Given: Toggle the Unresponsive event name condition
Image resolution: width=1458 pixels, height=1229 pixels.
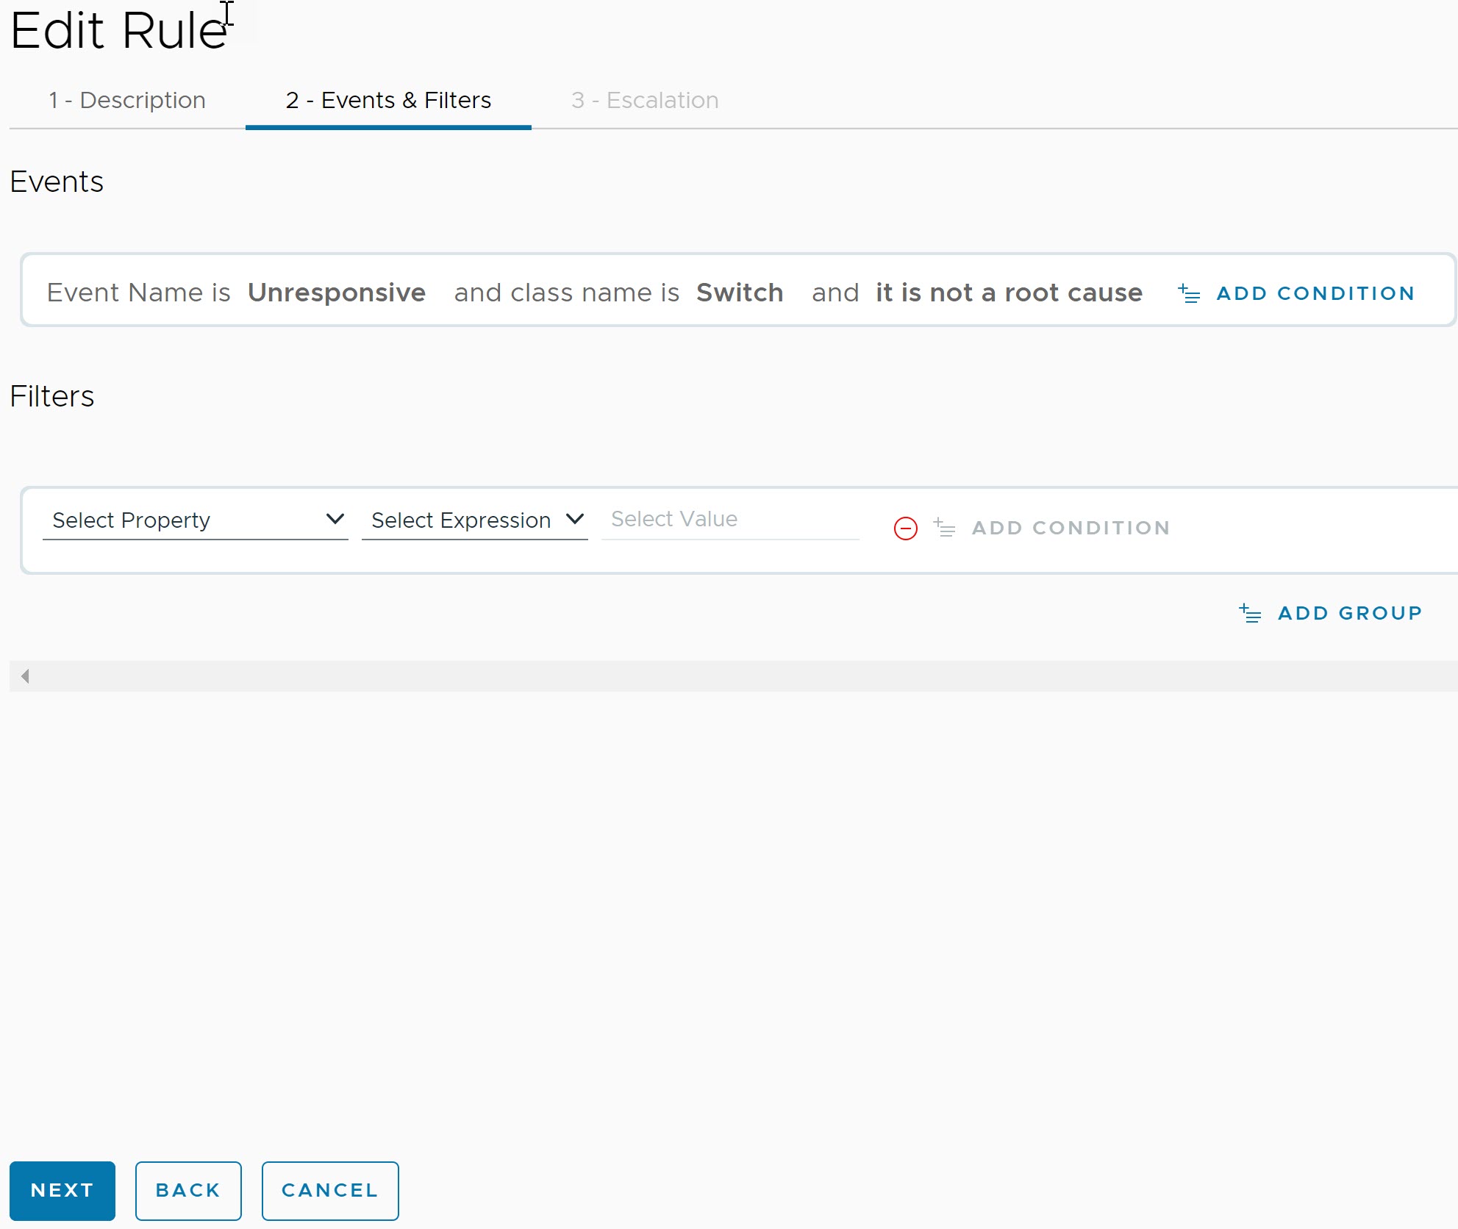Looking at the screenshot, I should point(335,291).
